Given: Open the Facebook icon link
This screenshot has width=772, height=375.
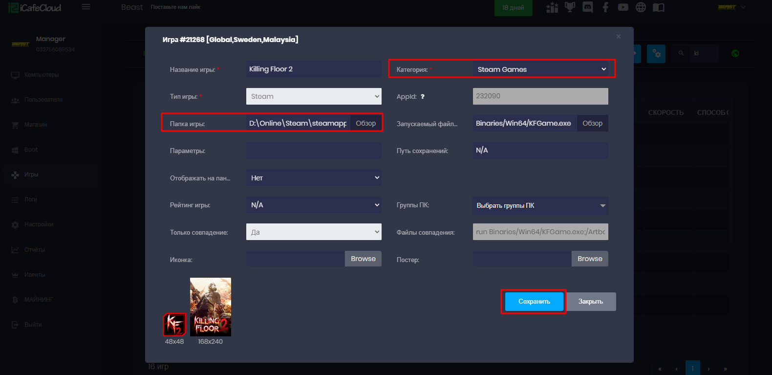Looking at the screenshot, I should coord(605,7).
